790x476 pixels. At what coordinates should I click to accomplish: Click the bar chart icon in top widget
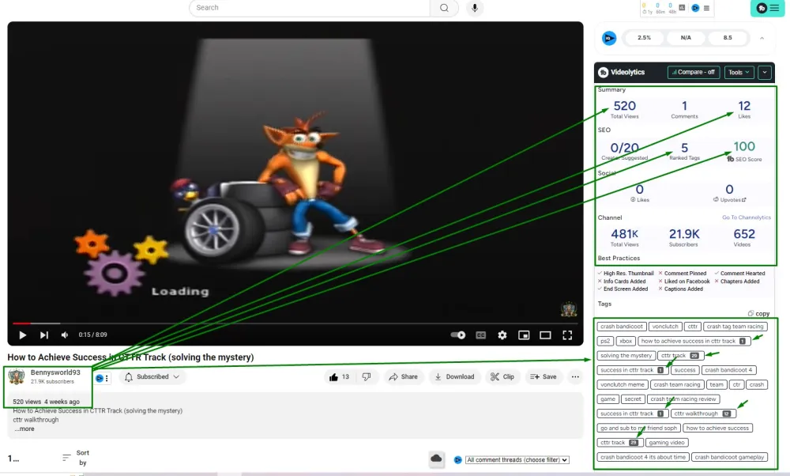point(682,8)
